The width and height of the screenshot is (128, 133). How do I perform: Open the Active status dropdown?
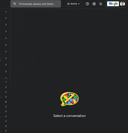(x=74, y=4)
